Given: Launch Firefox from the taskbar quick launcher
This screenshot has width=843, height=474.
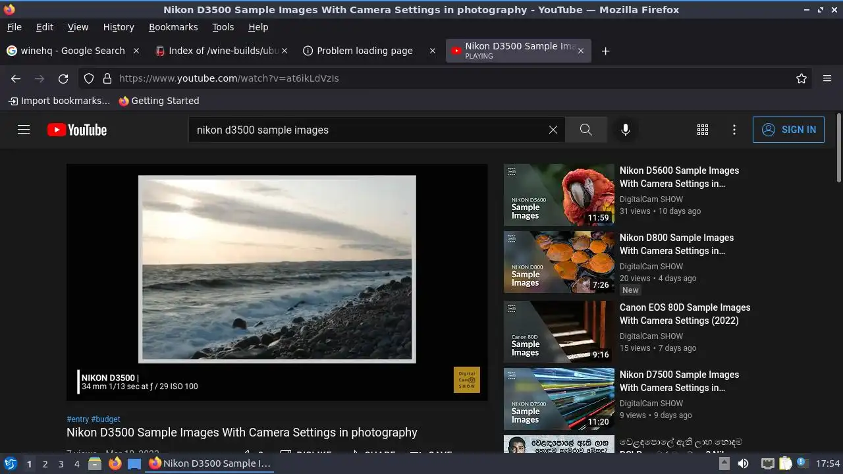Looking at the screenshot, I should [115, 463].
